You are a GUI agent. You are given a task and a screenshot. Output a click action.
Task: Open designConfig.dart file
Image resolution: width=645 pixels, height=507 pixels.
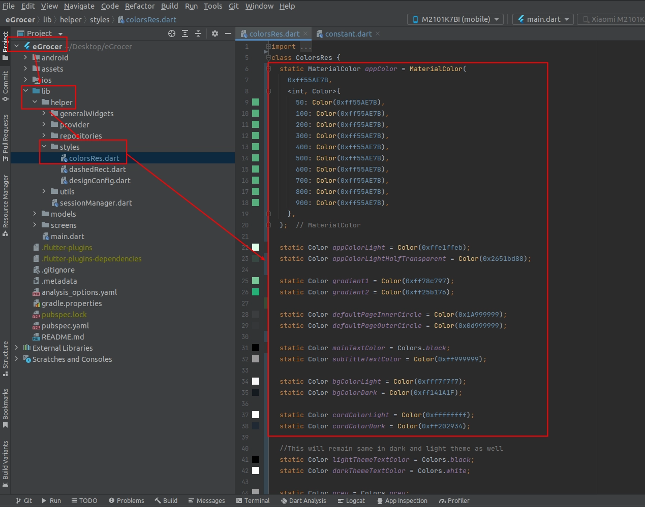[100, 180]
